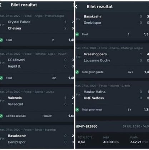Open the CS Mioveni vs Rapid B. match
The height and width of the screenshot is (150, 149).
[37, 63]
